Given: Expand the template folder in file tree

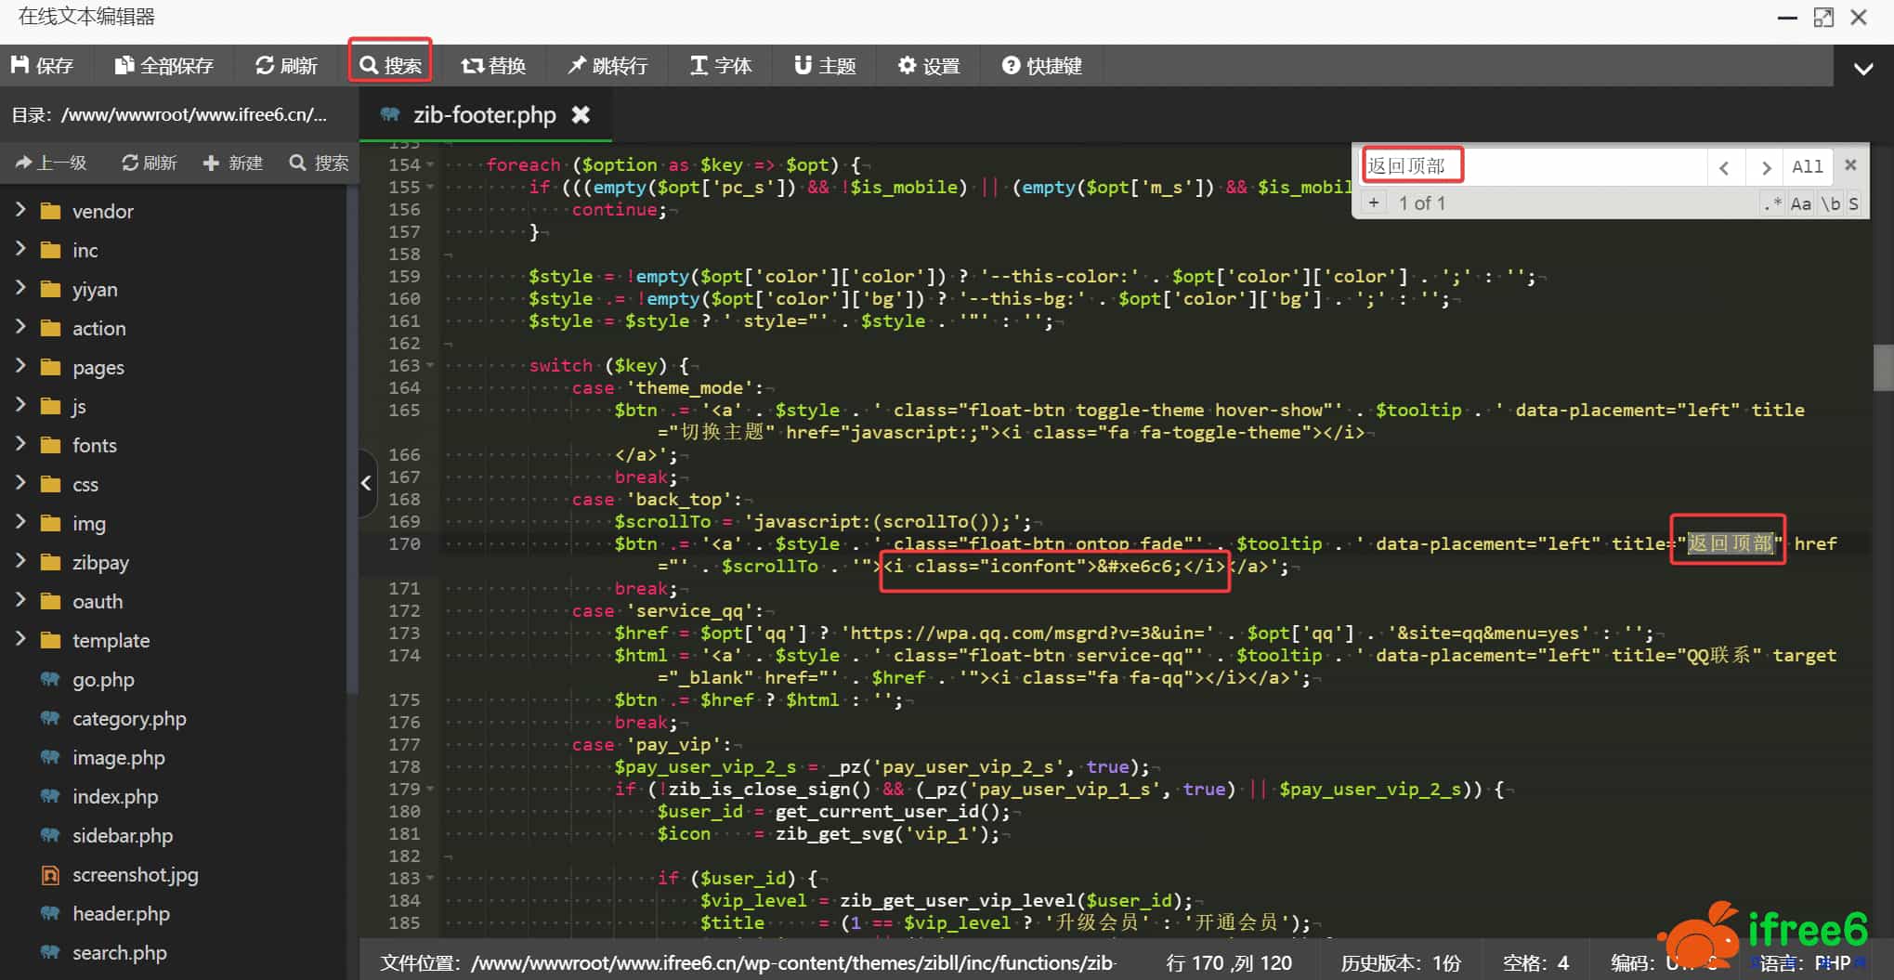Looking at the screenshot, I should click(x=111, y=641).
